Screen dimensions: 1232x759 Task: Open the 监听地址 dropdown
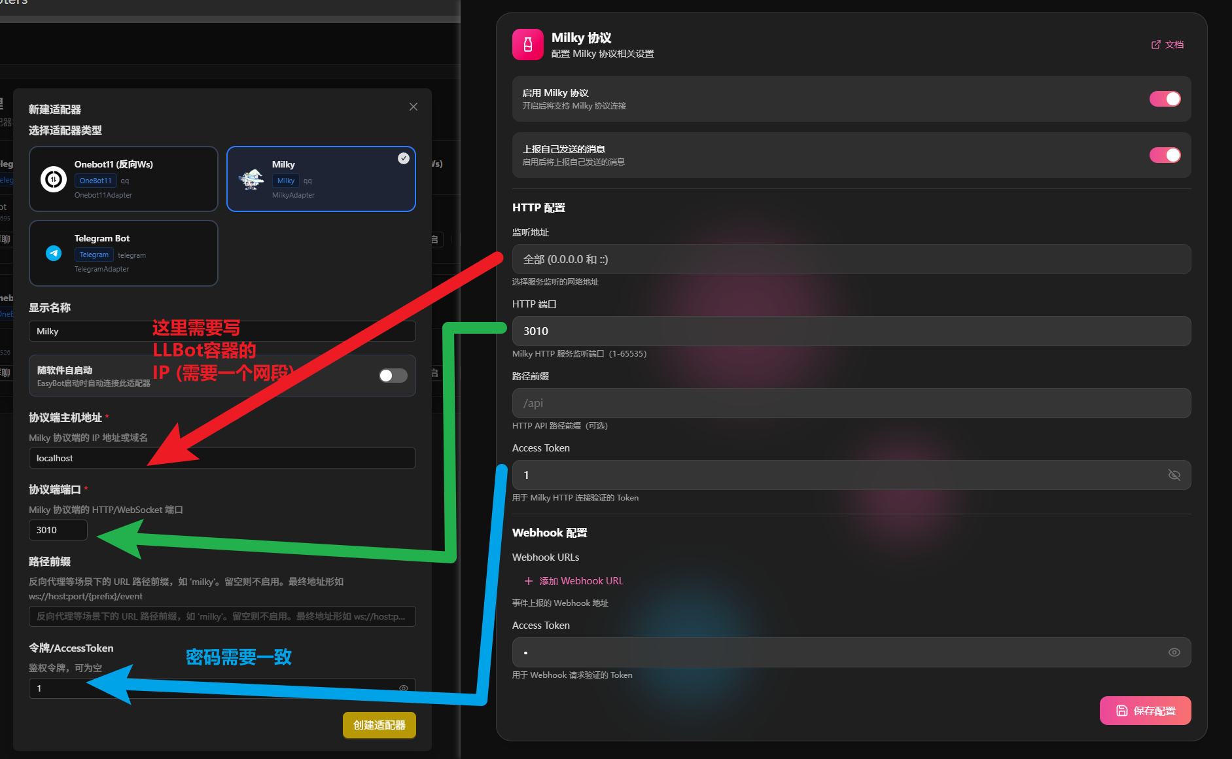click(851, 259)
